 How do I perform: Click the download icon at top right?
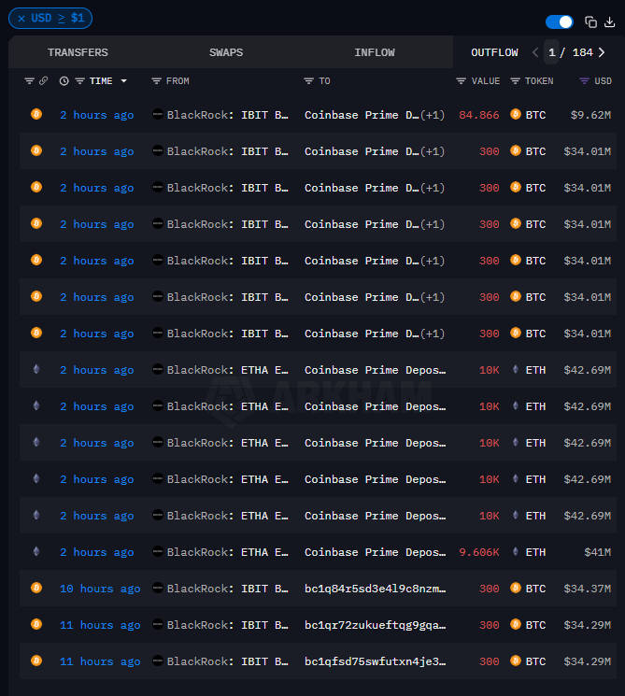[610, 21]
